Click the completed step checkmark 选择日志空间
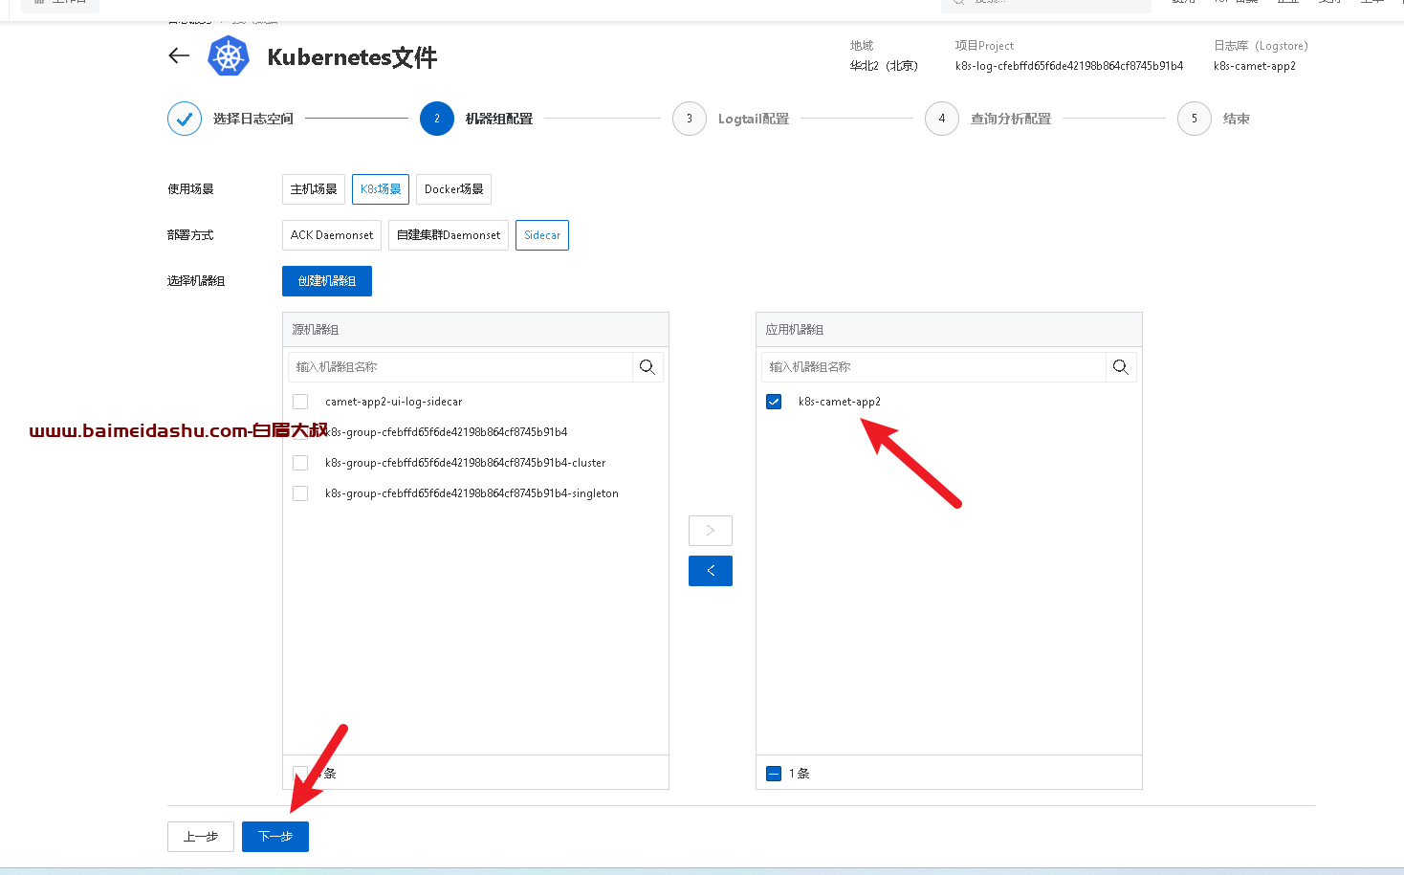The height and width of the screenshot is (875, 1404). [x=185, y=119]
